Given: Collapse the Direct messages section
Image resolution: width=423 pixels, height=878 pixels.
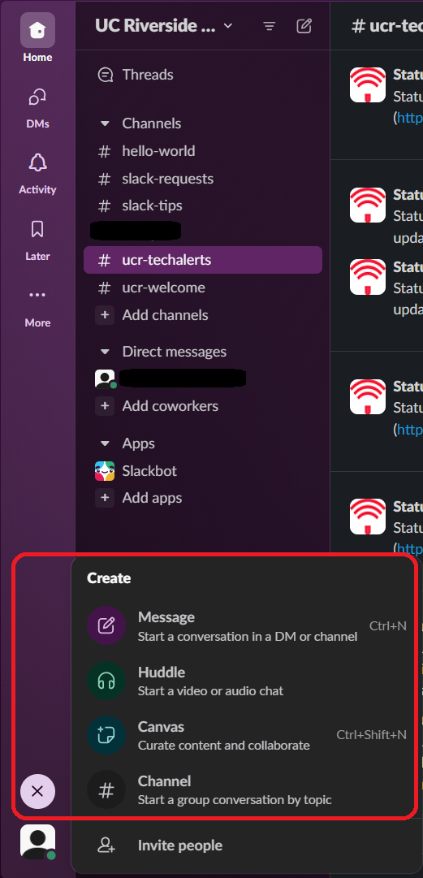Looking at the screenshot, I should 105,352.
